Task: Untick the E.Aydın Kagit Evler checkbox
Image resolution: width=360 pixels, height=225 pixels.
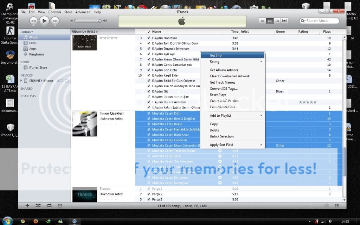Action: [149, 76]
